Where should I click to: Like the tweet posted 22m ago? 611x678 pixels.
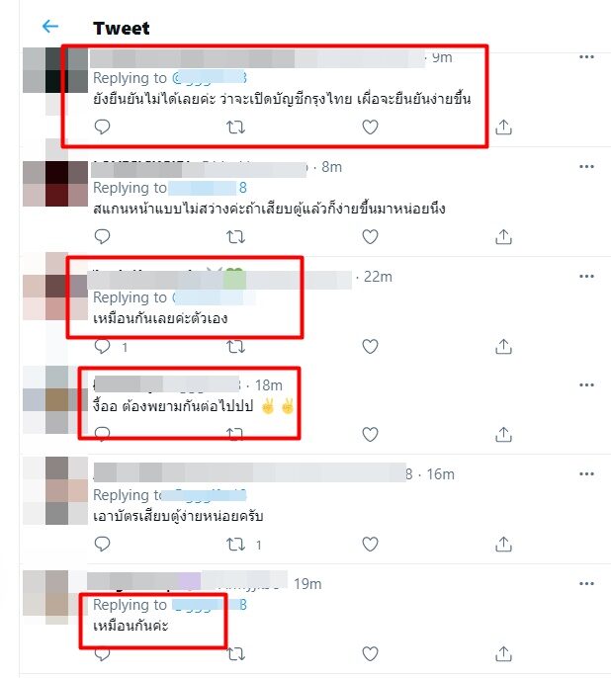370,346
